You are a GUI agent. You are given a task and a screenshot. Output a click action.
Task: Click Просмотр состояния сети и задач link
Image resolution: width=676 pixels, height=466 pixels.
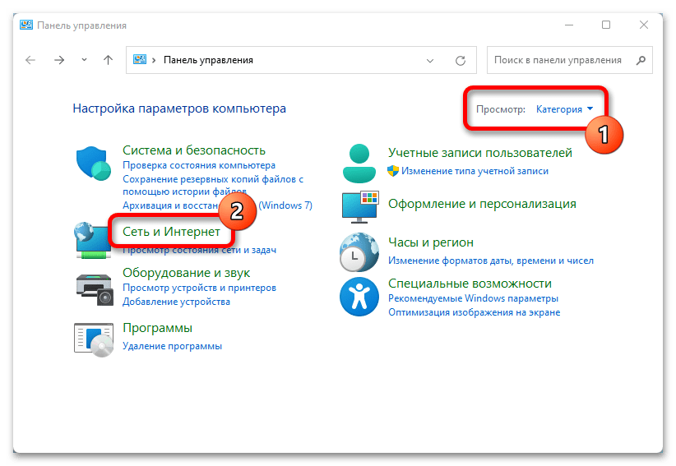(199, 250)
